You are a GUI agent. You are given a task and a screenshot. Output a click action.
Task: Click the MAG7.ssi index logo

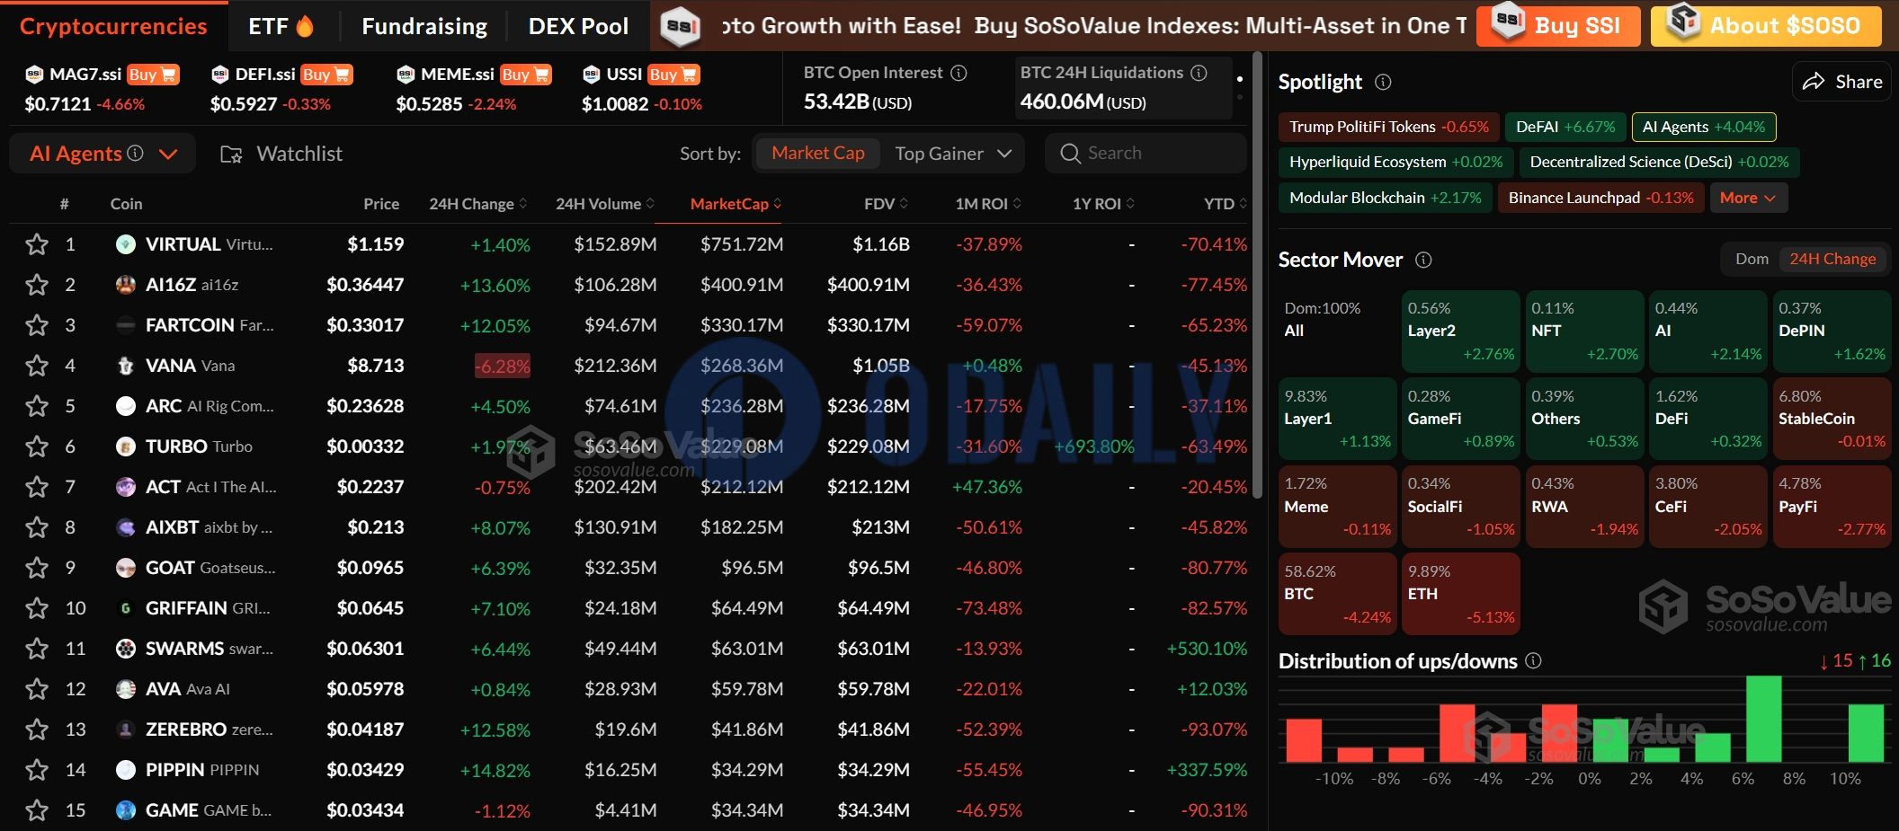tap(34, 74)
